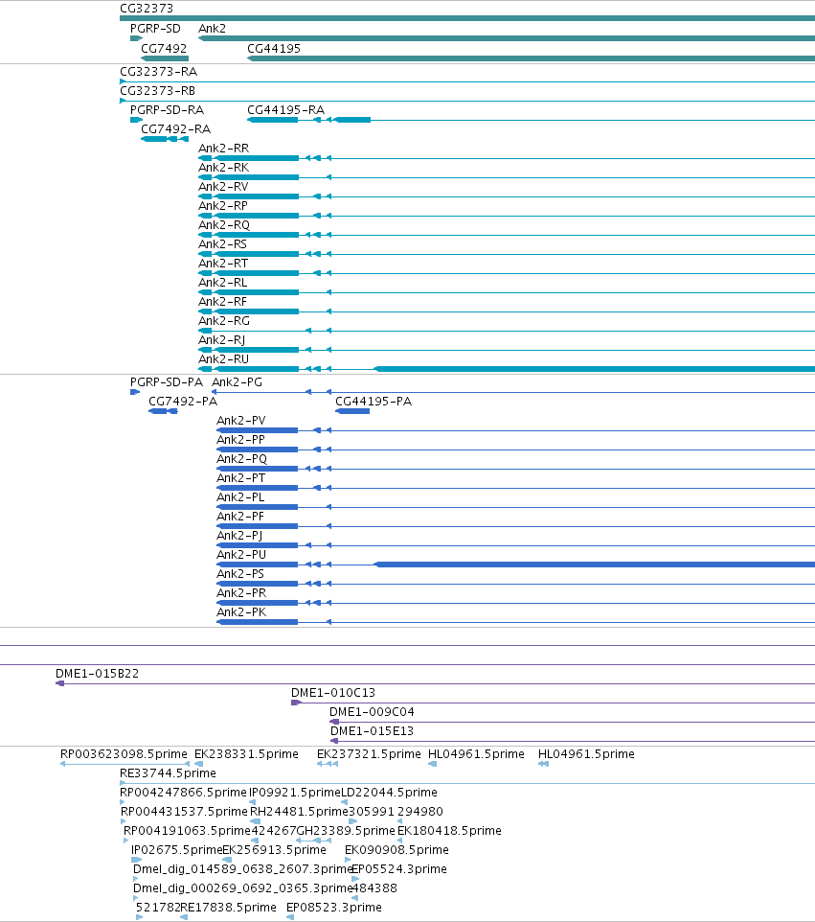Click transcript label Ank2-RP

[223, 206]
